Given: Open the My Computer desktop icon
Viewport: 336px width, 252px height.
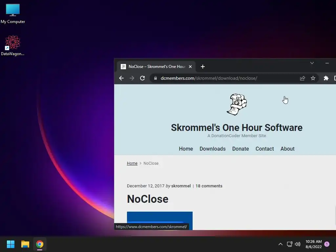Looking at the screenshot, I should (13, 13).
